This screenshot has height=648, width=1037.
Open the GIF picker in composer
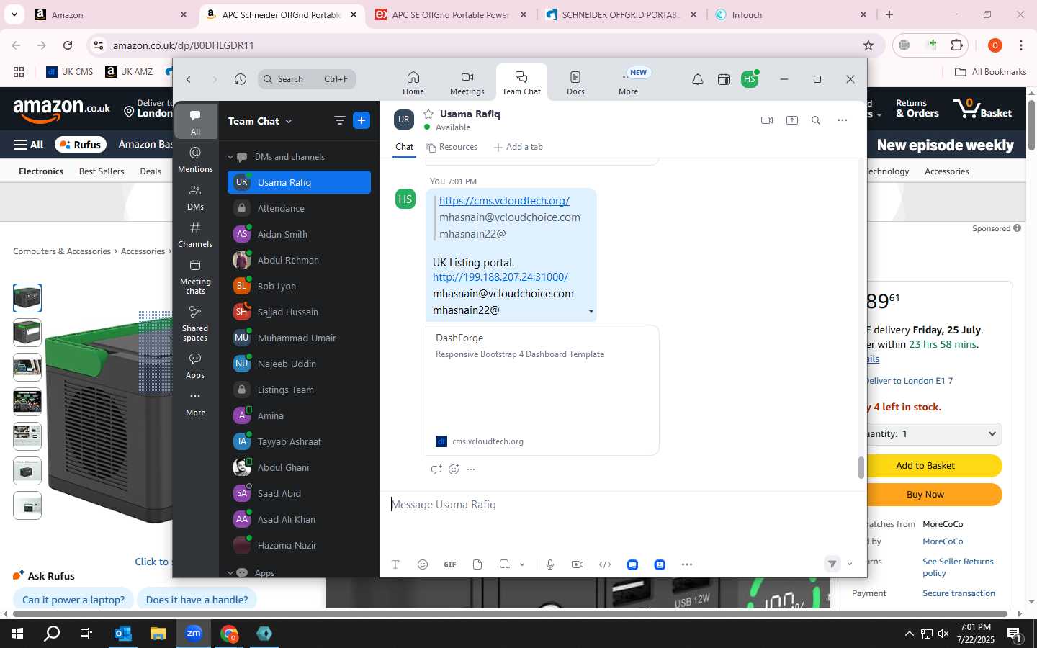tap(450, 564)
